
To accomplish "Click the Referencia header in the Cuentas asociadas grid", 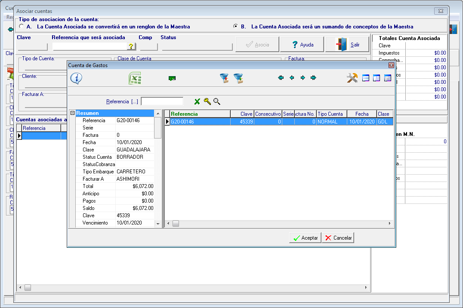I will (41, 128).
